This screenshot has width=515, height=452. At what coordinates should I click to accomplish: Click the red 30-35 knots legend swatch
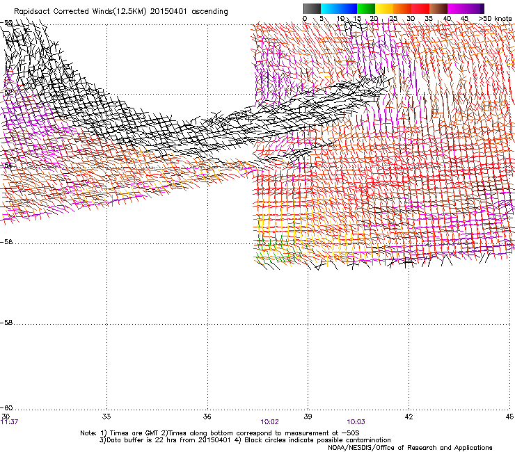(x=420, y=8)
